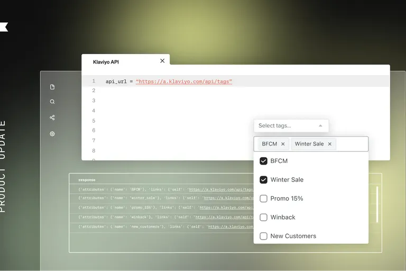Uncheck the BFCM checkbox

263,161
